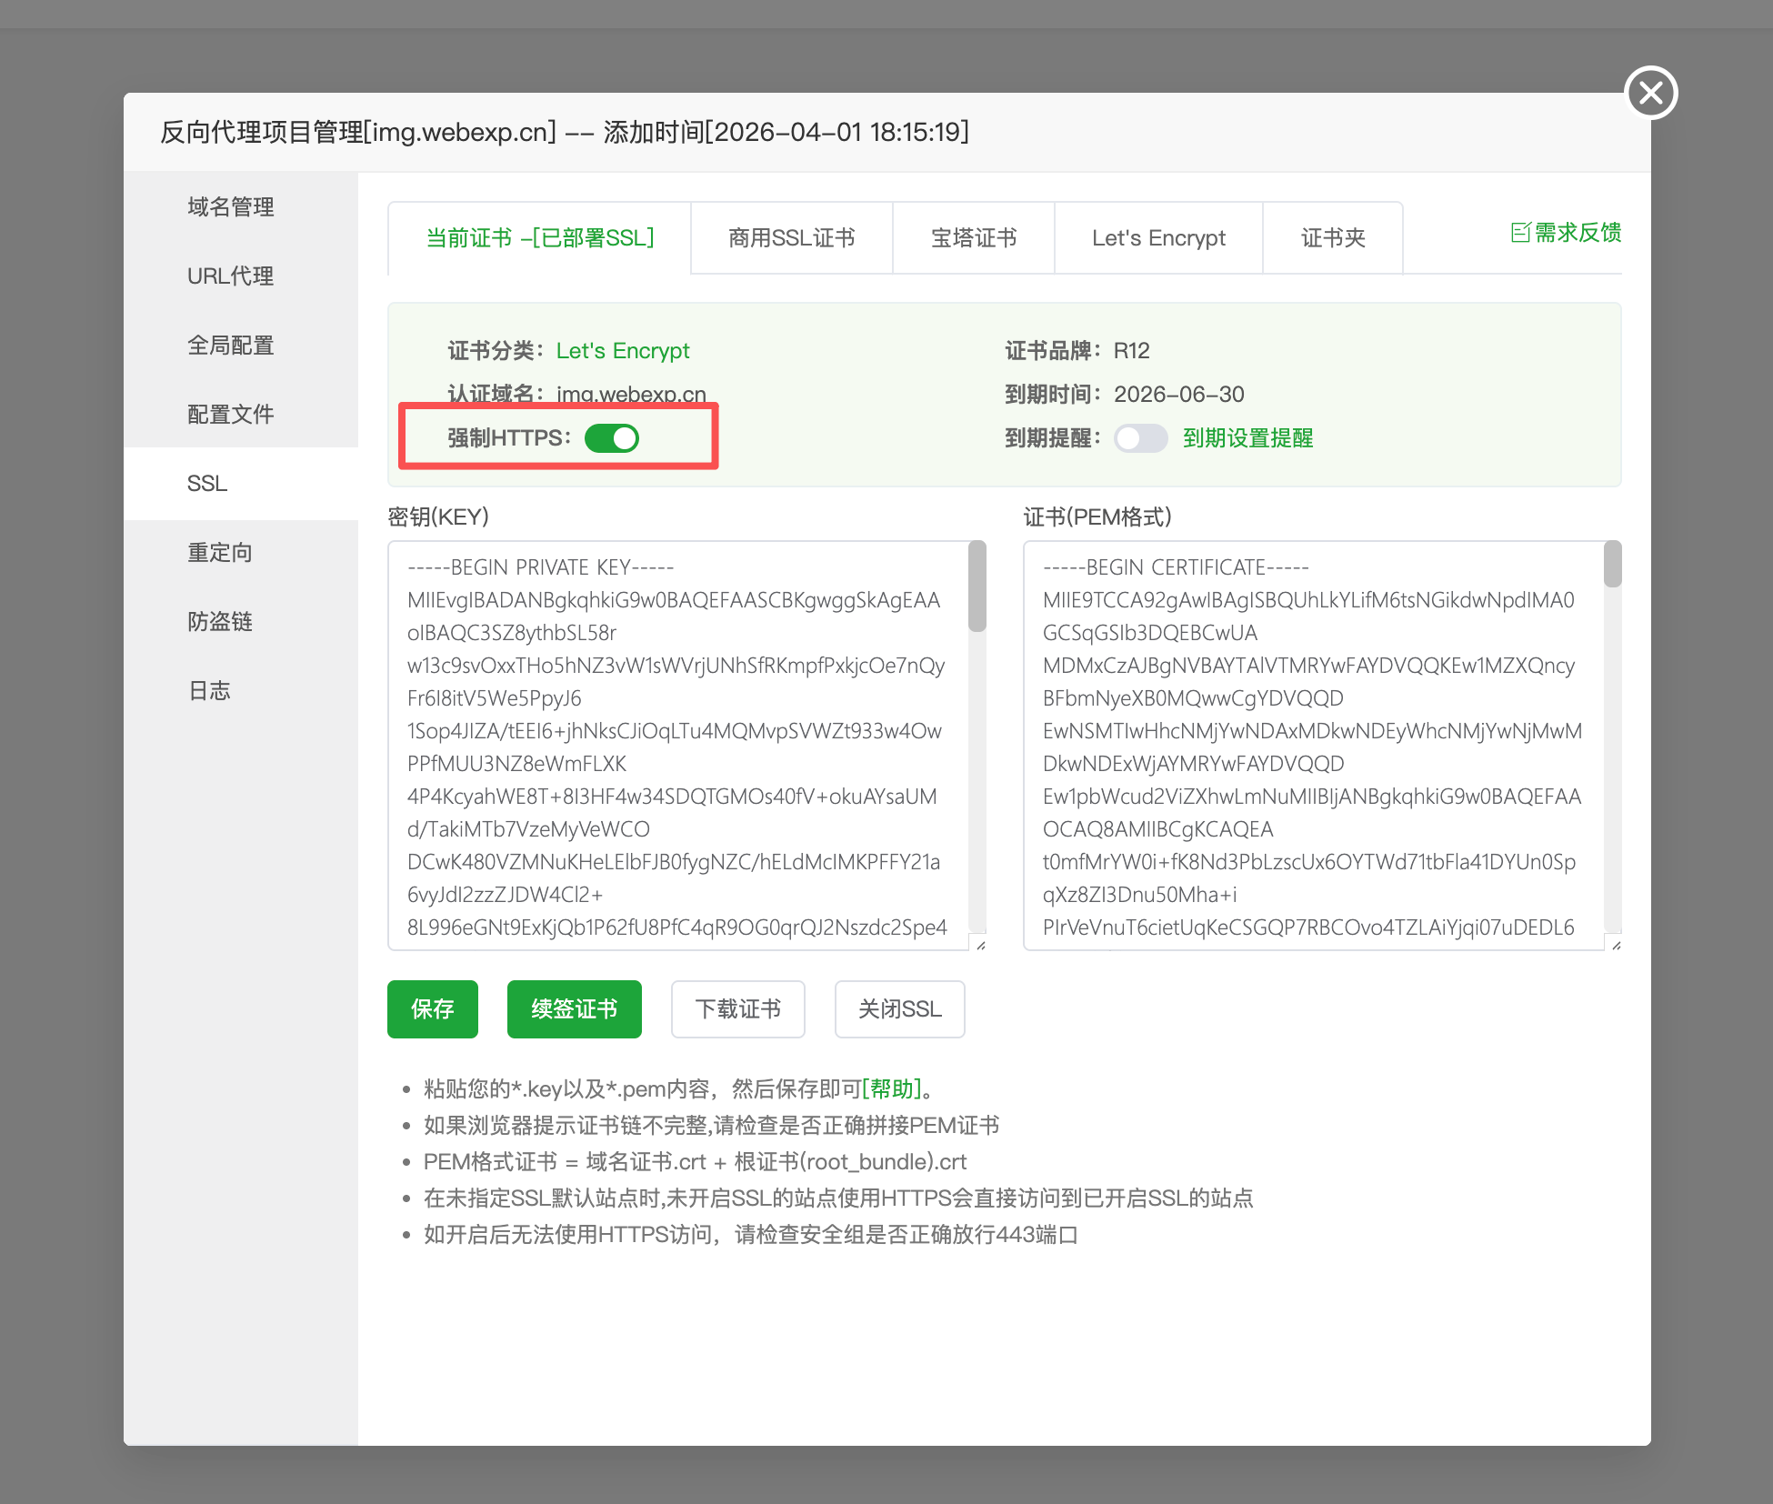
Task: Switch to the 商用SSL证书 tab
Action: coord(791,238)
